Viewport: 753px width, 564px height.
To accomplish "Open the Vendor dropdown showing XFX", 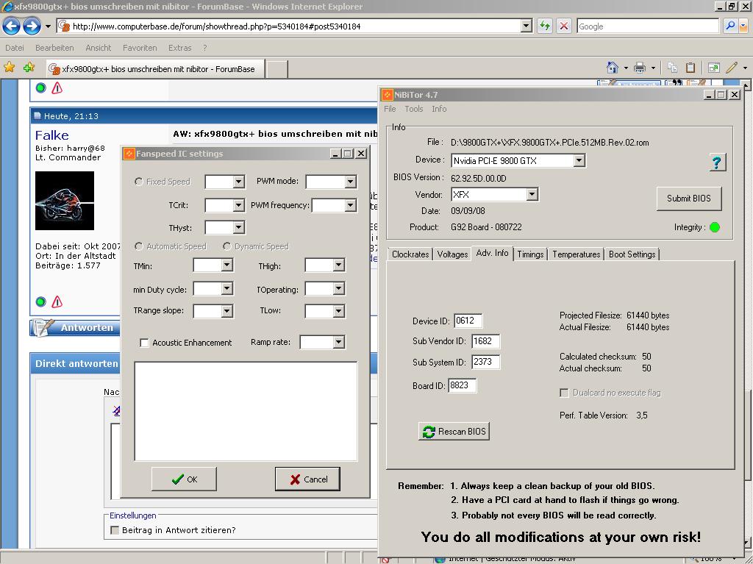I will point(532,195).
